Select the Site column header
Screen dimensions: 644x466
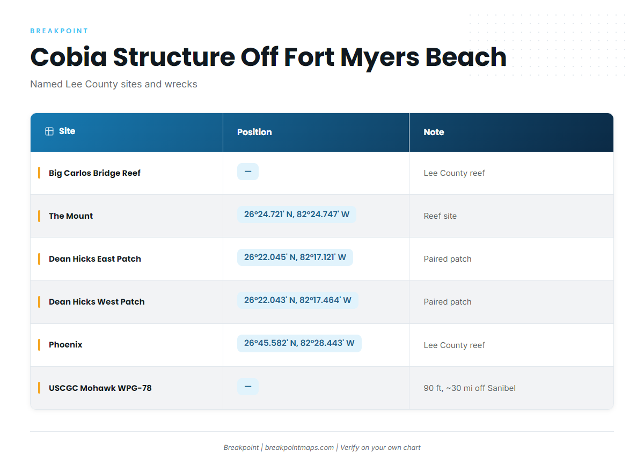coord(127,132)
